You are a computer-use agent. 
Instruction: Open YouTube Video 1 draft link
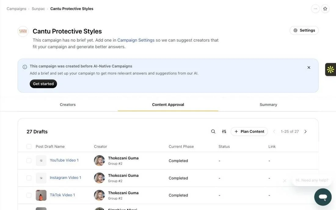(64, 160)
